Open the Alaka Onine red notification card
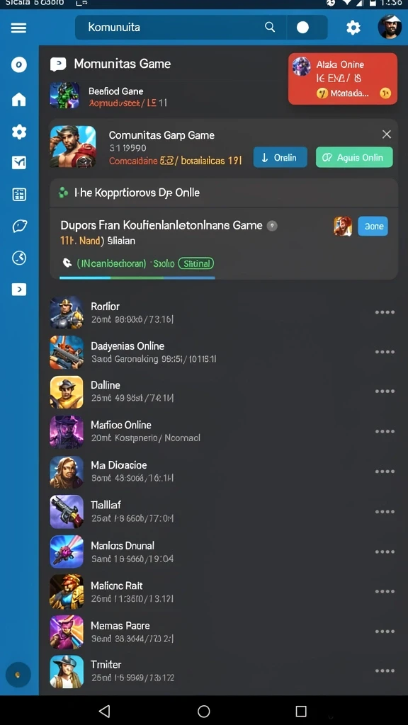Image resolution: width=408 pixels, height=725 pixels. [343, 79]
